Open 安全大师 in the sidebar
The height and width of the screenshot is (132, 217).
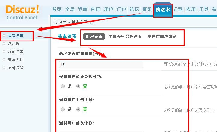click(x=16, y=60)
